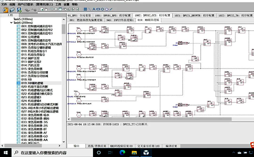Select the text annotation A tool
Screen dimensions: 254x157
pyautogui.click(x=94, y=9)
